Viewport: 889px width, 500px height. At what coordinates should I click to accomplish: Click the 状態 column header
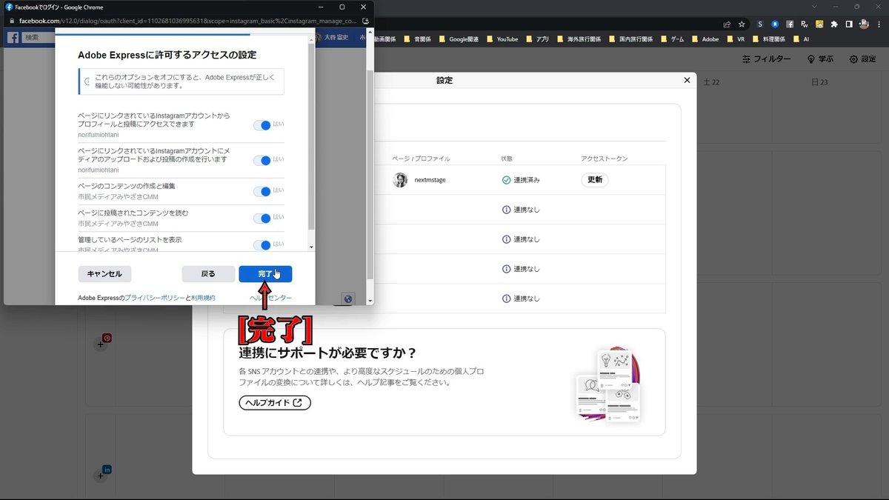coord(507,159)
